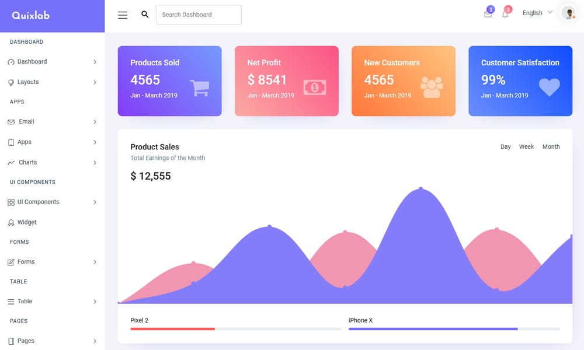
Task: Go to UI Components page
Action: (x=37, y=202)
